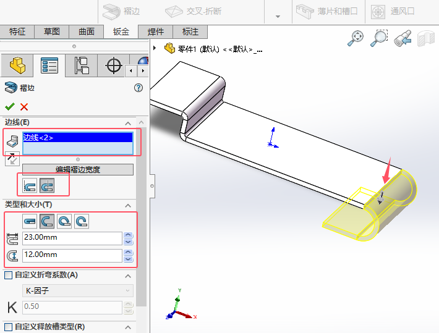This screenshot has width=439, height=333.
Task: Collapse the 类型和大小(T) section
Action: pyautogui.click(x=128, y=205)
